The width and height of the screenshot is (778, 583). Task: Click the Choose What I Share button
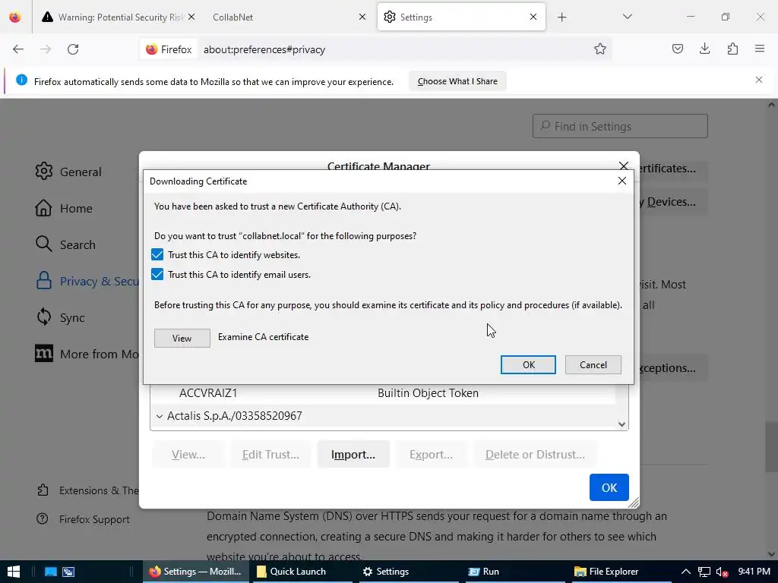[x=457, y=81]
